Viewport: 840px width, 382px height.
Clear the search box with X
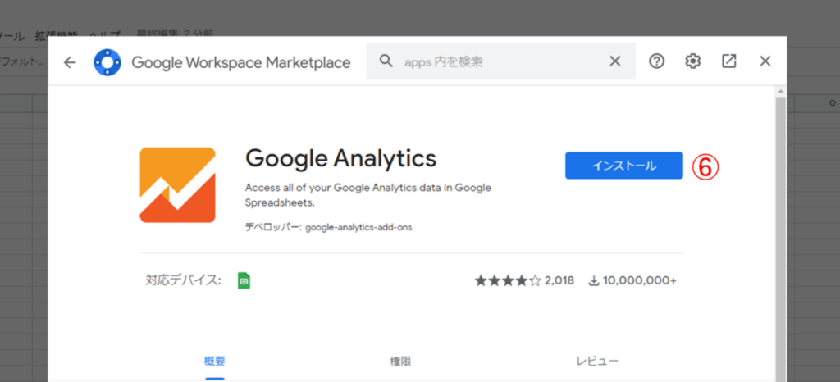[615, 61]
